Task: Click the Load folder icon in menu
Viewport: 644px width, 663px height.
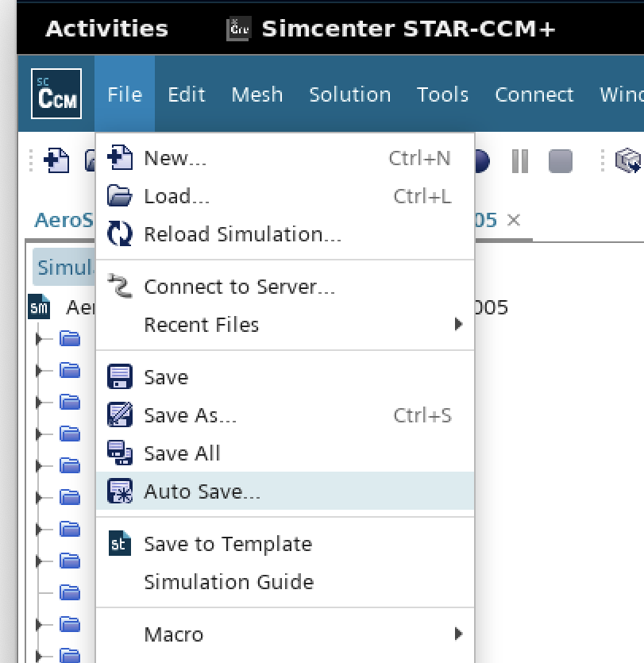Action: point(120,195)
